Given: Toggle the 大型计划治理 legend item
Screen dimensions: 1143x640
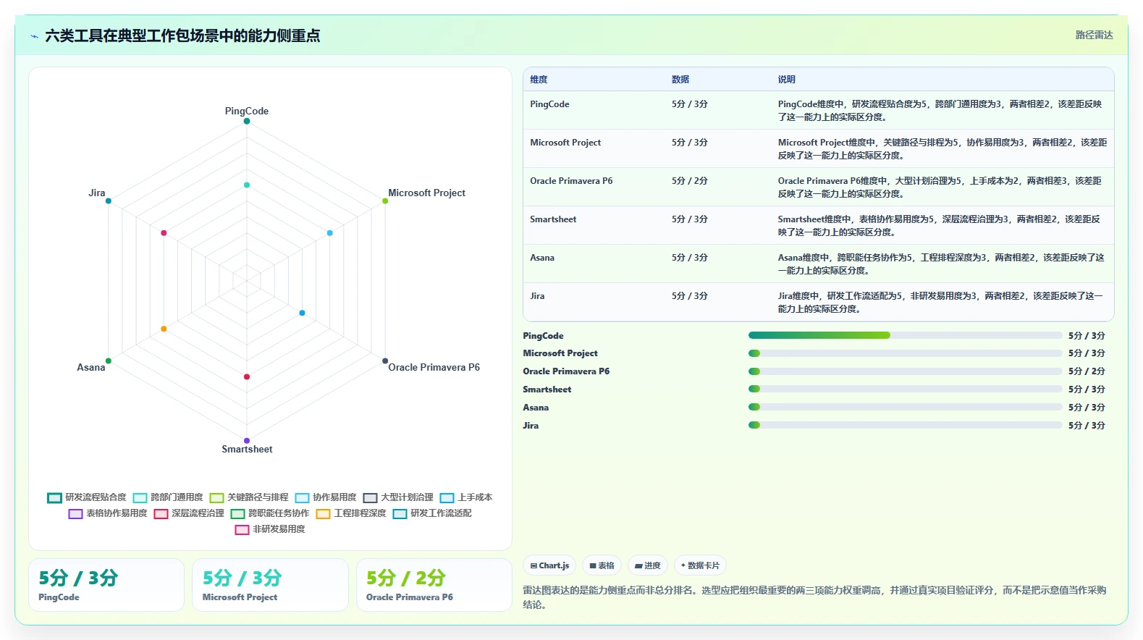Looking at the screenshot, I should [398, 497].
